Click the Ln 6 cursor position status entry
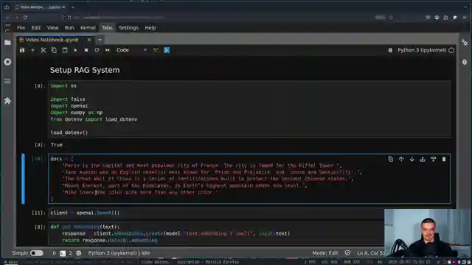The image size is (472, 265). 370,253
